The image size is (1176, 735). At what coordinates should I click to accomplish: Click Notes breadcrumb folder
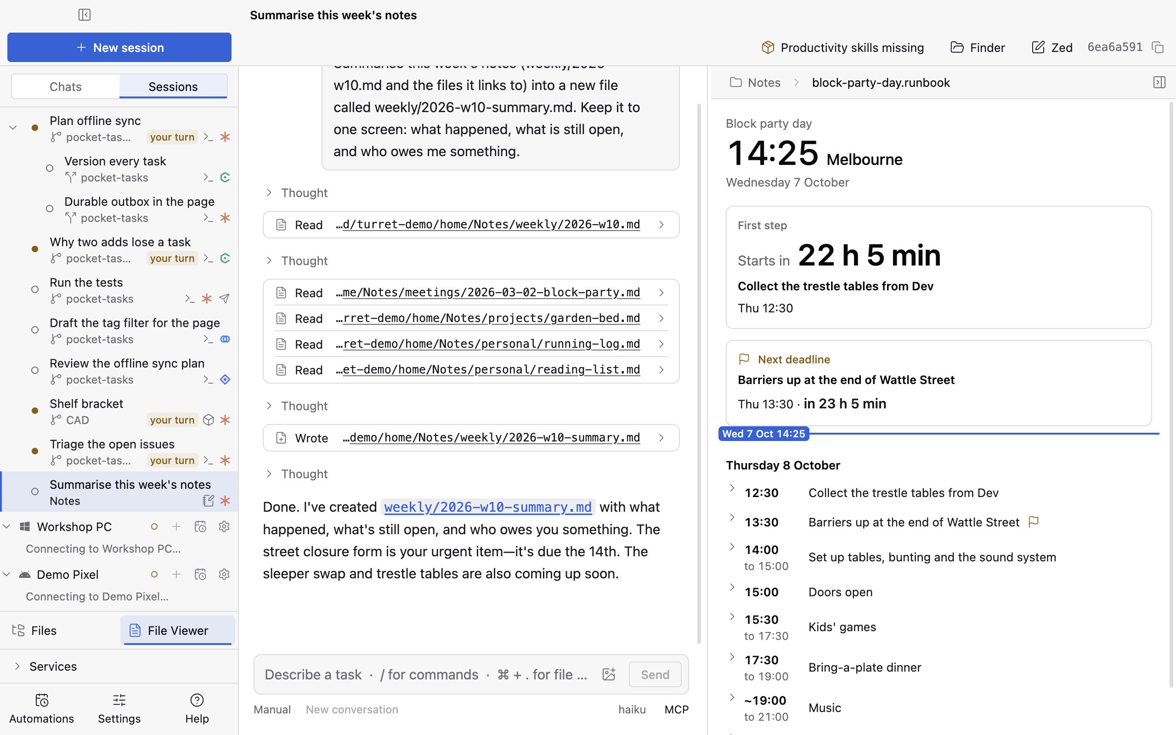756,82
